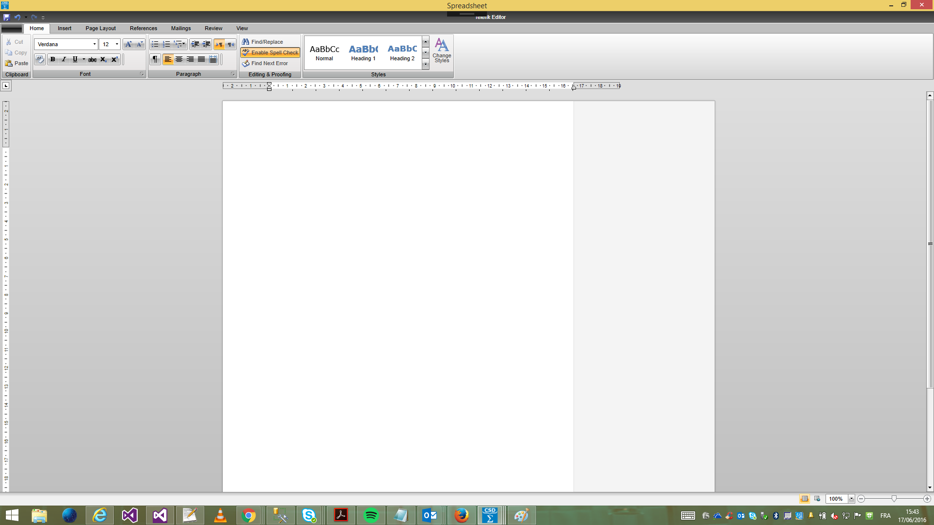Toggle right-to-left text direction
This screenshot has width=934, height=525.
pyautogui.click(x=231, y=44)
